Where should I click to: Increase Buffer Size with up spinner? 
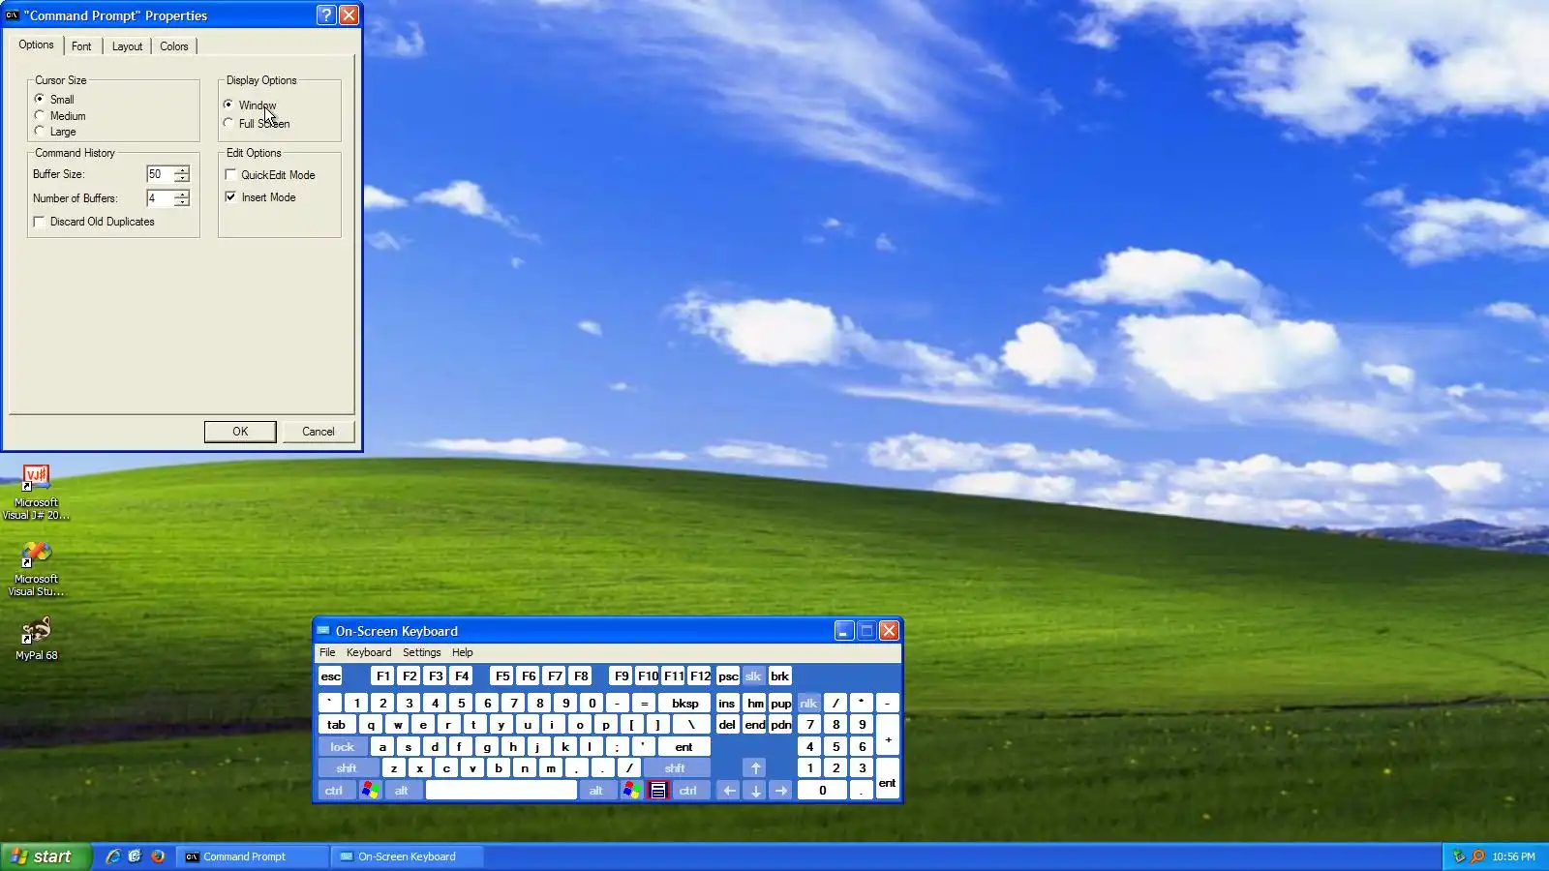coord(181,170)
